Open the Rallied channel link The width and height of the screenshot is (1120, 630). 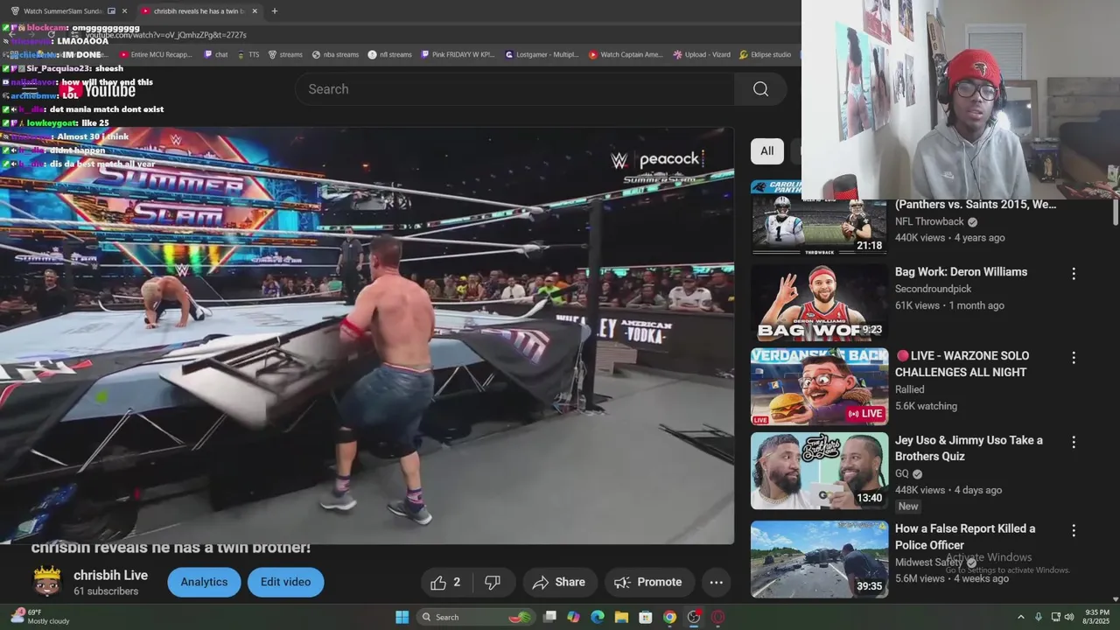tap(909, 389)
